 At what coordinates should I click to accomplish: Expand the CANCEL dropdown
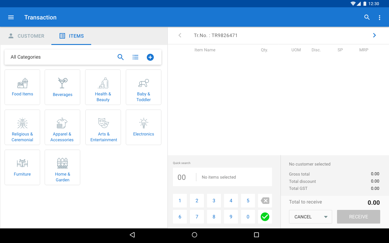tap(325, 217)
